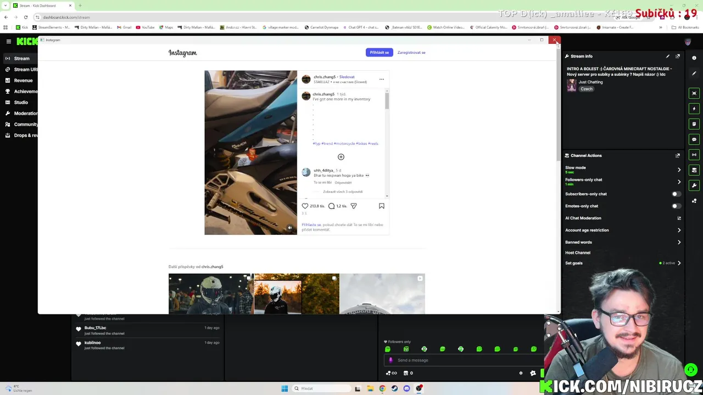Click the comments scrollbar in Instagram post
Viewport: 703px width, 395px height.
pyautogui.click(x=387, y=101)
